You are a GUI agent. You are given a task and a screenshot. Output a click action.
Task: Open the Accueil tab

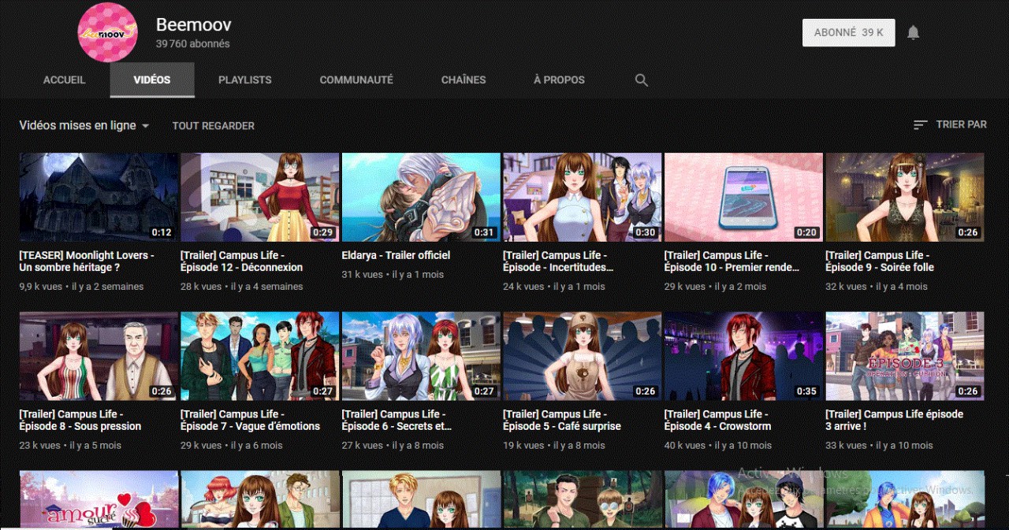point(65,80)
